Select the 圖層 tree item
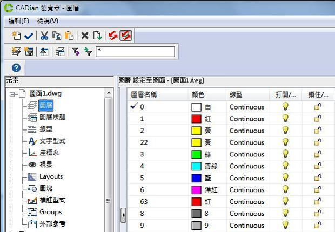 (46, 105)
